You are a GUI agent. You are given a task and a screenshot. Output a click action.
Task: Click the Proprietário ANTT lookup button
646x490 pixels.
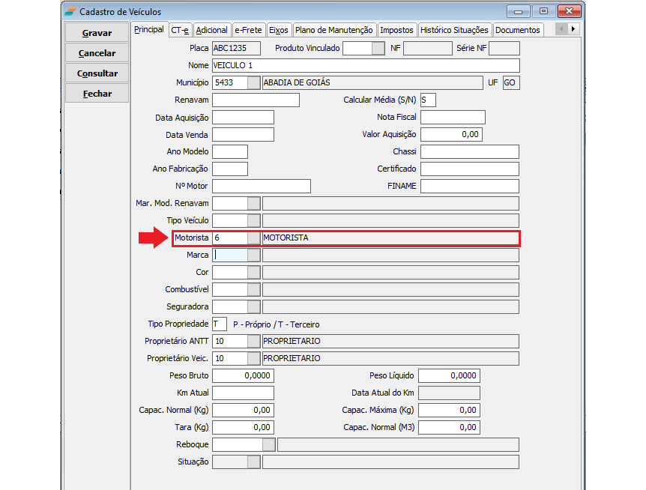pyautogui.click(x=254, y=342)
